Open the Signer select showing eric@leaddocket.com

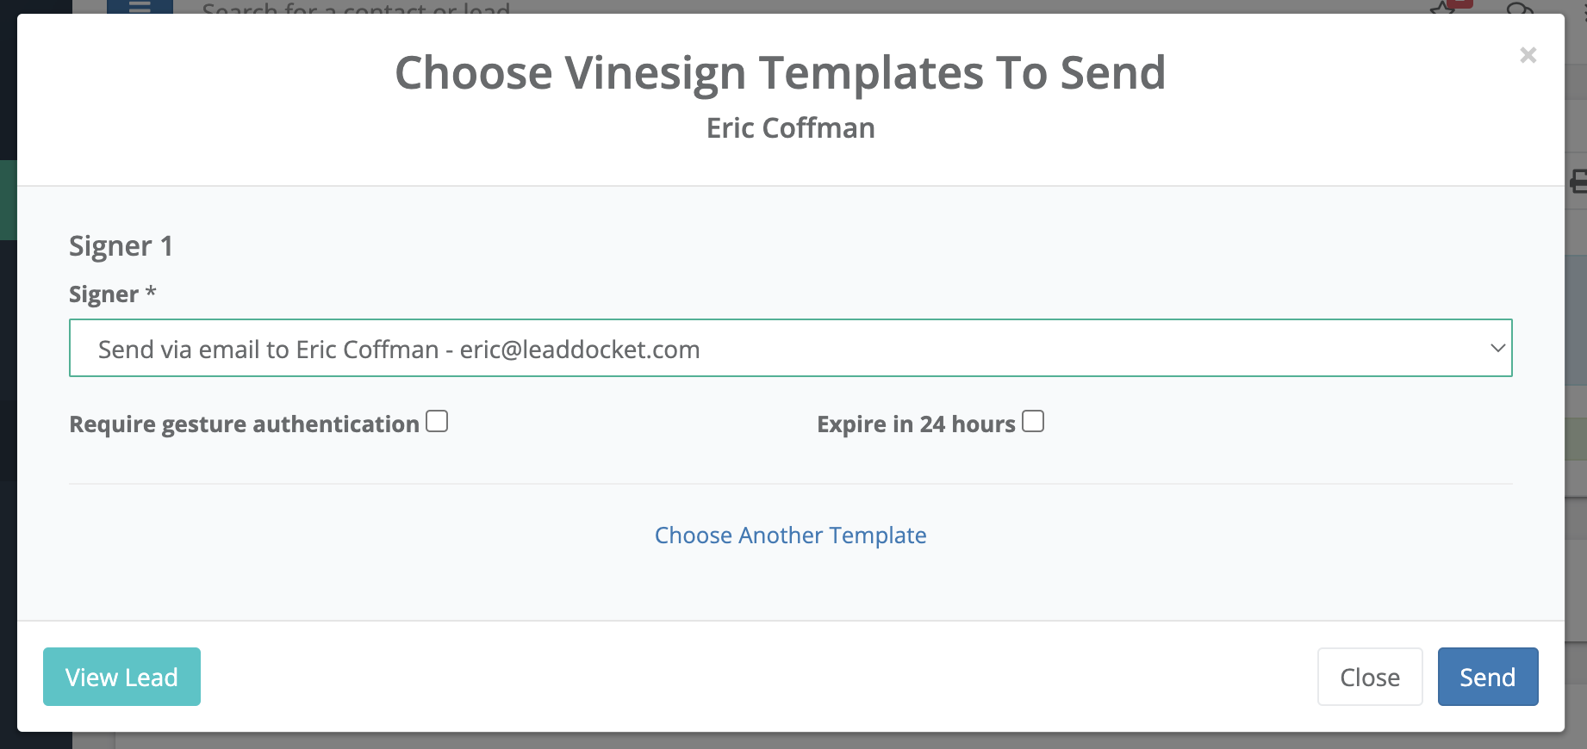pyautogui.click(x=790, y=348)
